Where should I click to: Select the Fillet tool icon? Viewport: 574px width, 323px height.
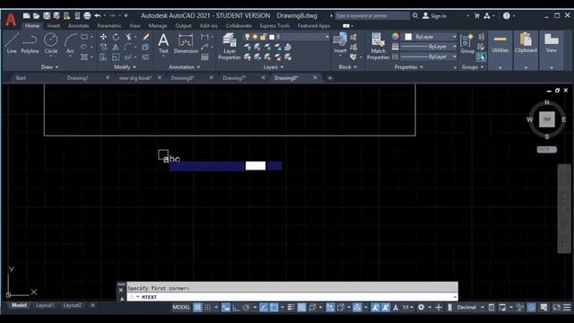point(128,47)
